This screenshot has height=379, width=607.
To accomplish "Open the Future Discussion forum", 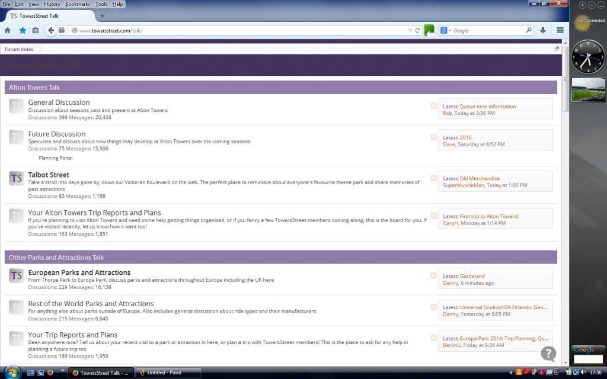I will tap(57, 134).
